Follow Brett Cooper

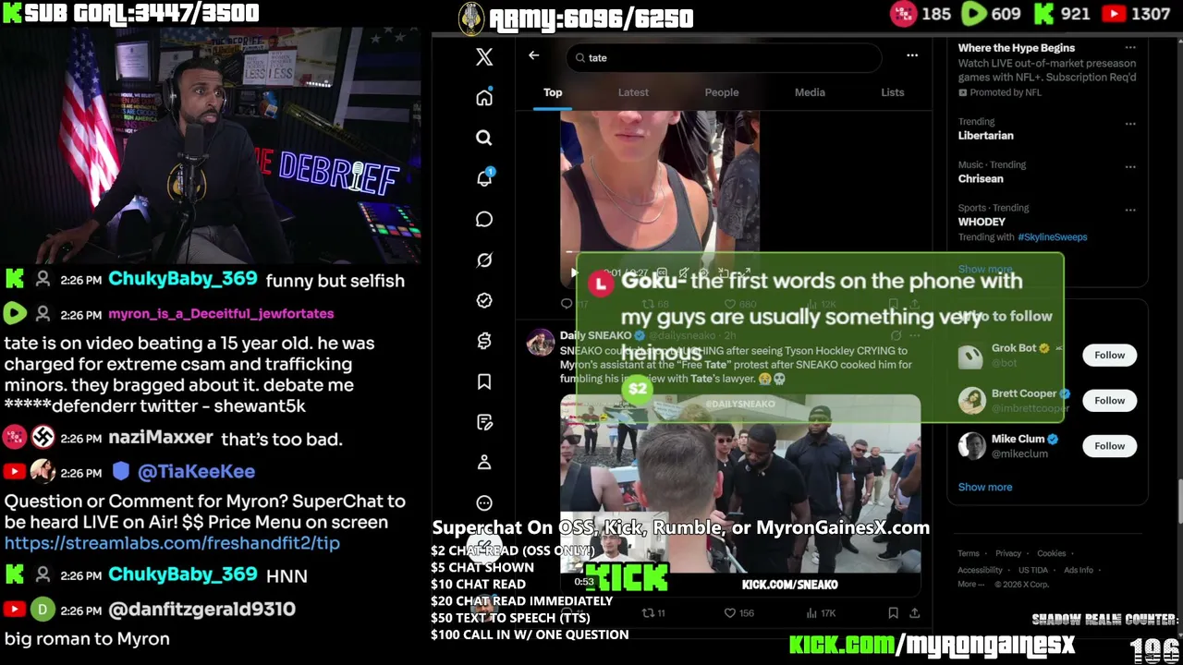(1110, 400)
